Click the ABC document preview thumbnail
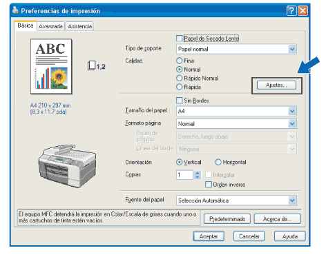The image size is (326, 268). [x=51, y=67]
